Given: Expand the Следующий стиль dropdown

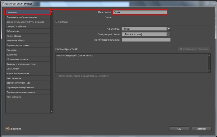Looking at the screenshot, I should tap(146, 34).
